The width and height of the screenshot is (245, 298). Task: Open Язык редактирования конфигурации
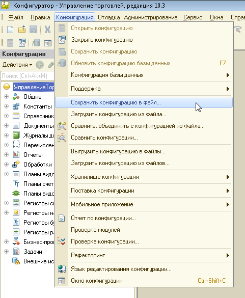tap(144, 269)
